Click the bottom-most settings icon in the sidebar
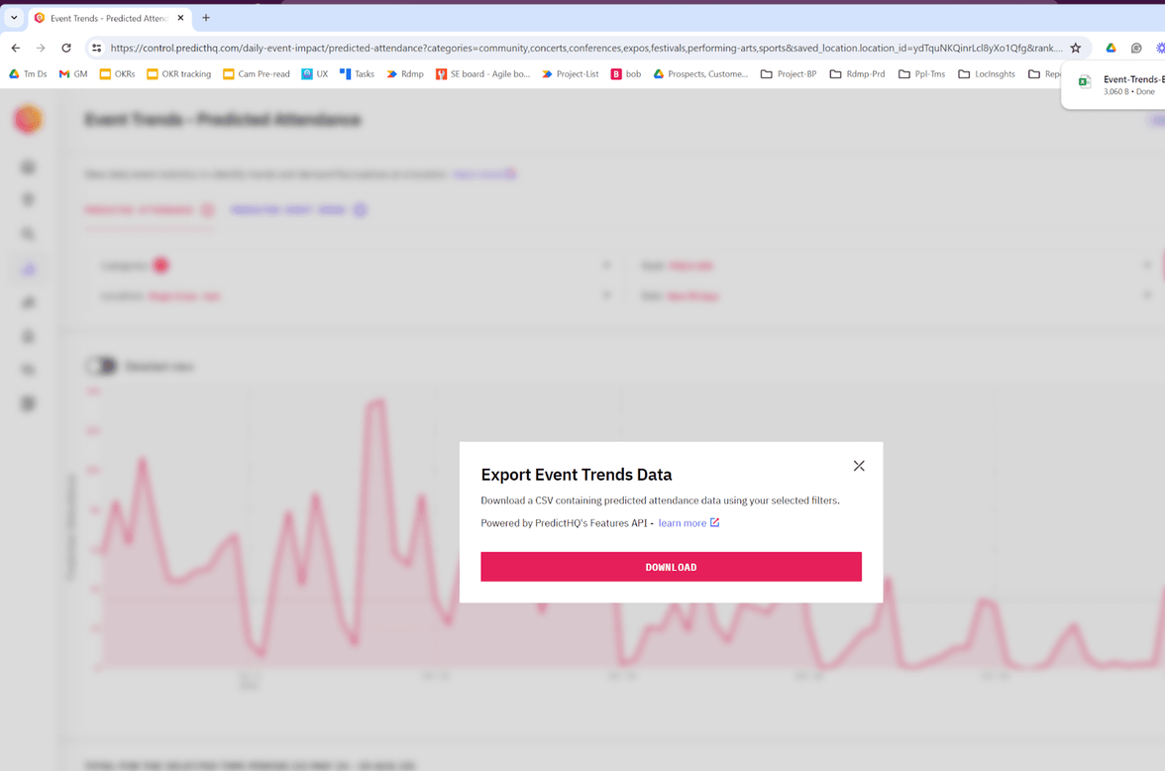The height and width of the screenshot is (771, 1165). click(28, 403)
